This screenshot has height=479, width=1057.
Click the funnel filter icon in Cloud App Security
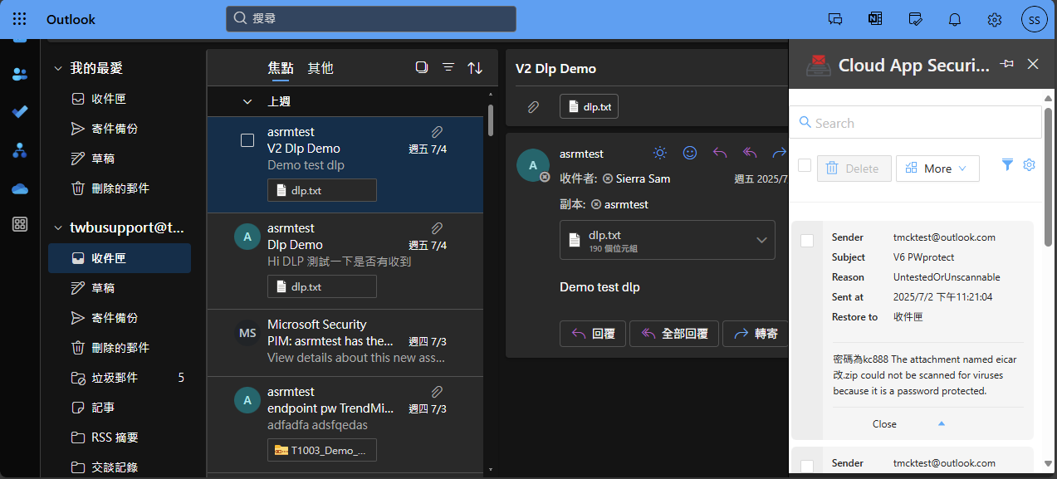pos(1007,165)
